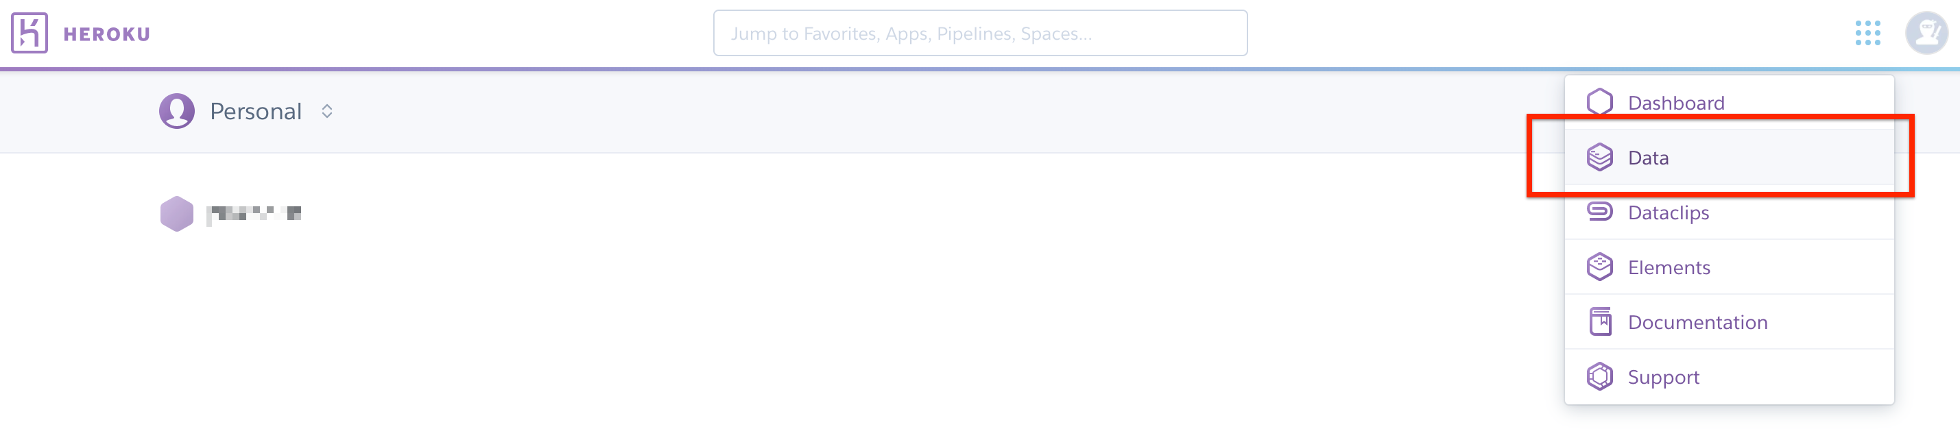Screen dimensions: 1960x440
Task: Click the Dashboard hexagon icon
Action: pos(1599,103)
